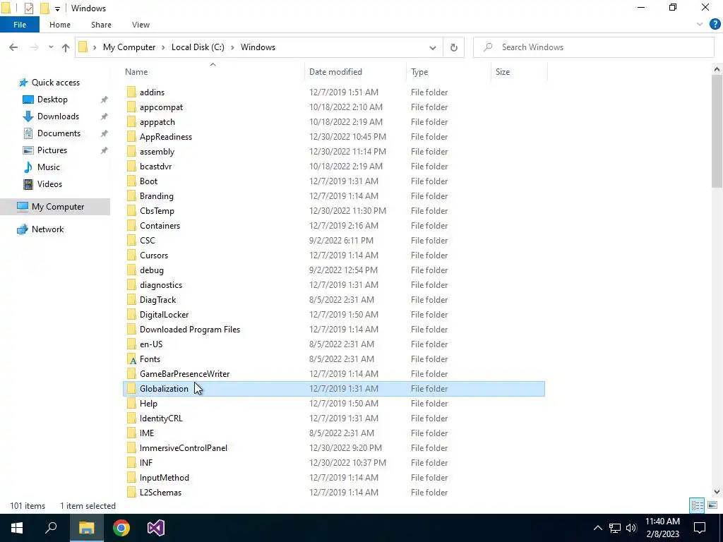Select Network in the navigation pane
The image size is (723, 542).
click(47, 229)
